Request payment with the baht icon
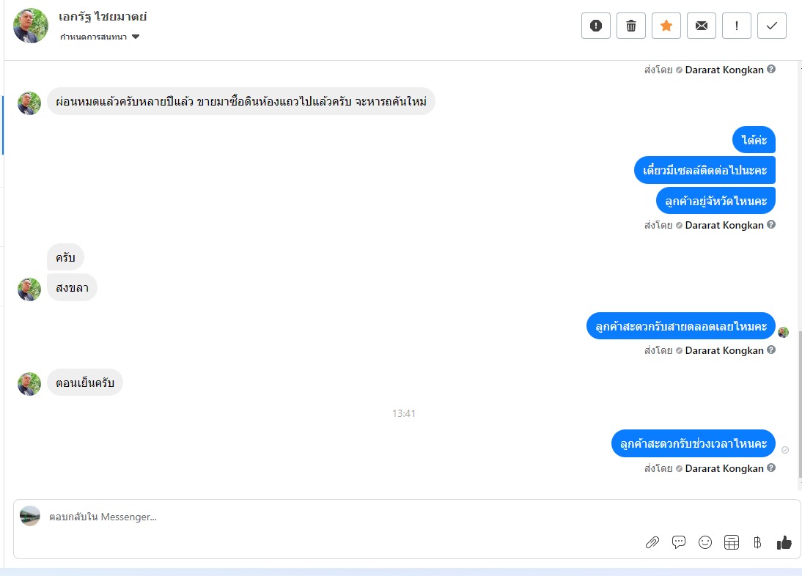802x576 pixels. pos(757,542)
